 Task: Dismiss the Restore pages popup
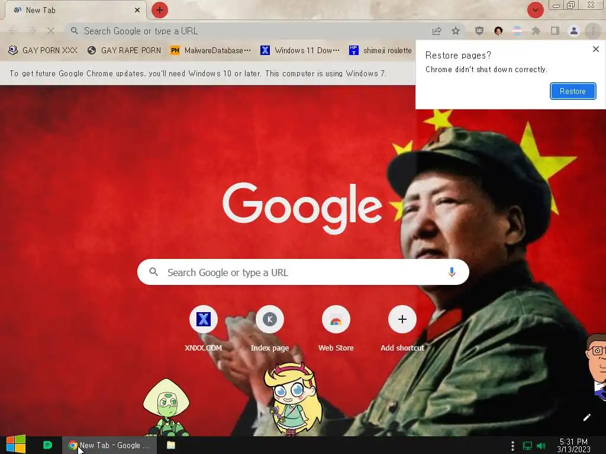coord(596,49)
